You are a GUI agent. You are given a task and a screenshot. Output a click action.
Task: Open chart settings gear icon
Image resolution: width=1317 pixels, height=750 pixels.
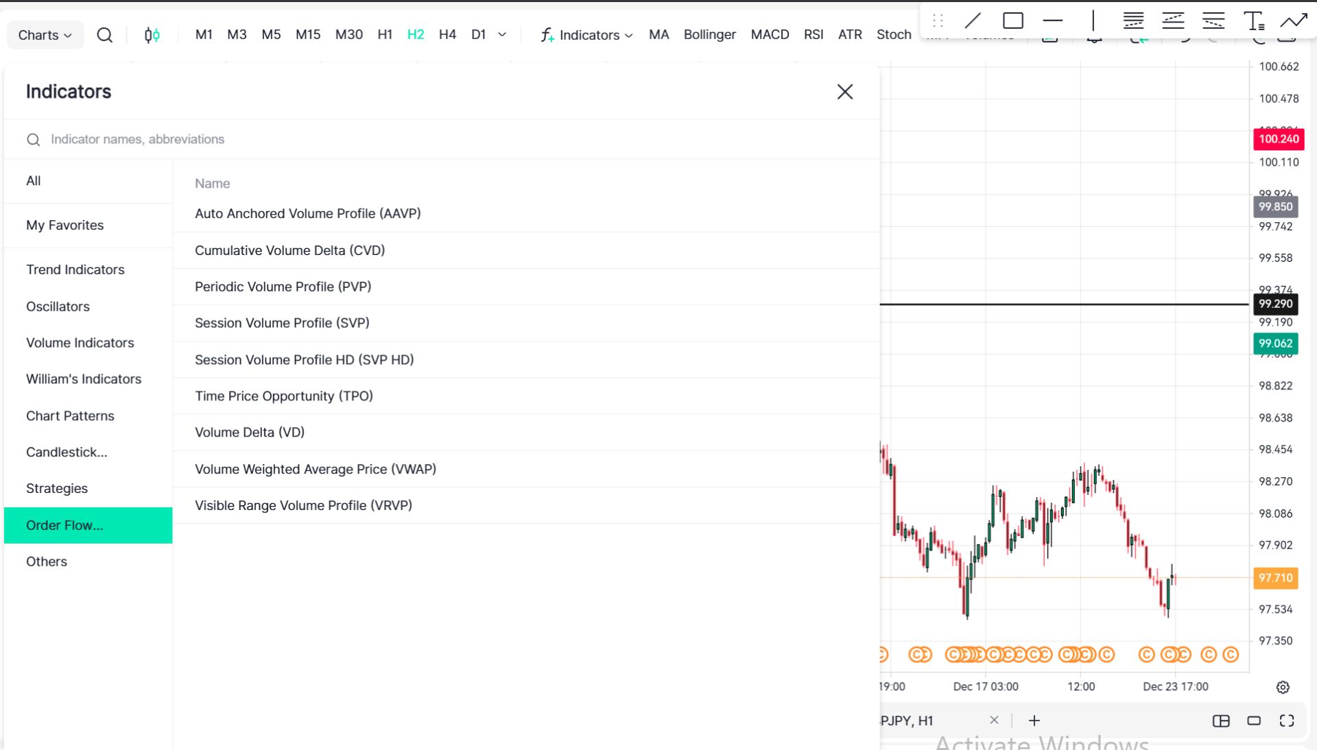tap(1283, 687)
